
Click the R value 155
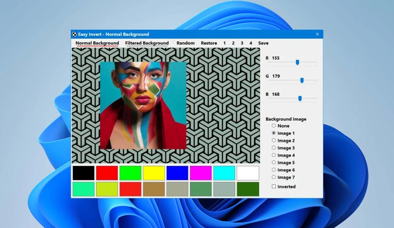coord(276,58)
